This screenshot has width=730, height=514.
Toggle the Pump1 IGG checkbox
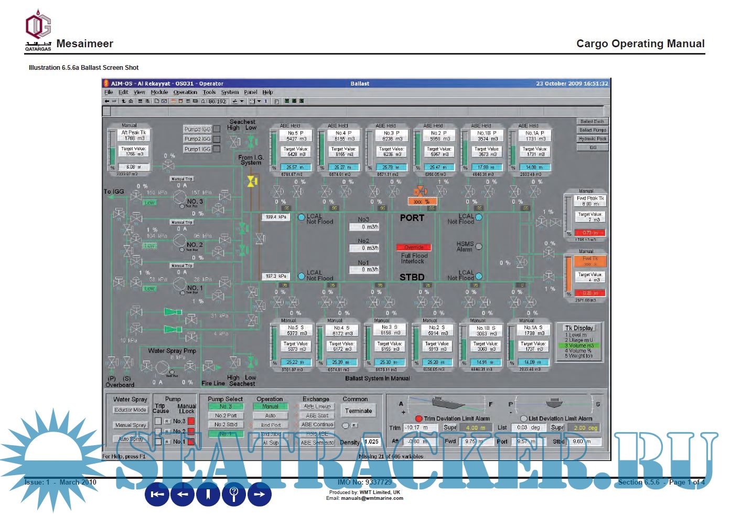tap(217, 149)
